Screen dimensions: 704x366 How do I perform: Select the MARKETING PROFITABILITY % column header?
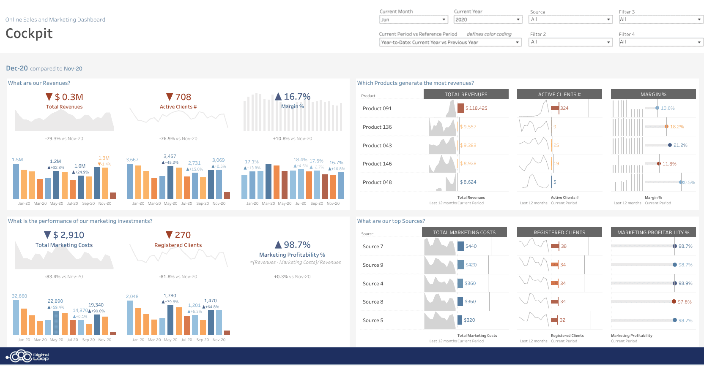[x=653, y=232]
